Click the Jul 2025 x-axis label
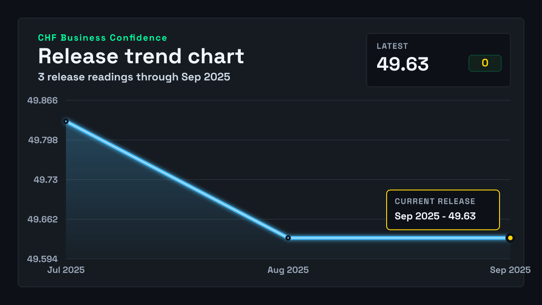542x305 pixels. 66,270
